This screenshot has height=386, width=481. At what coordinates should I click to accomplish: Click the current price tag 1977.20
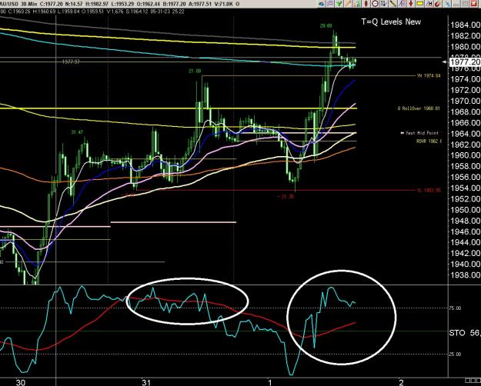pos(464,62)
